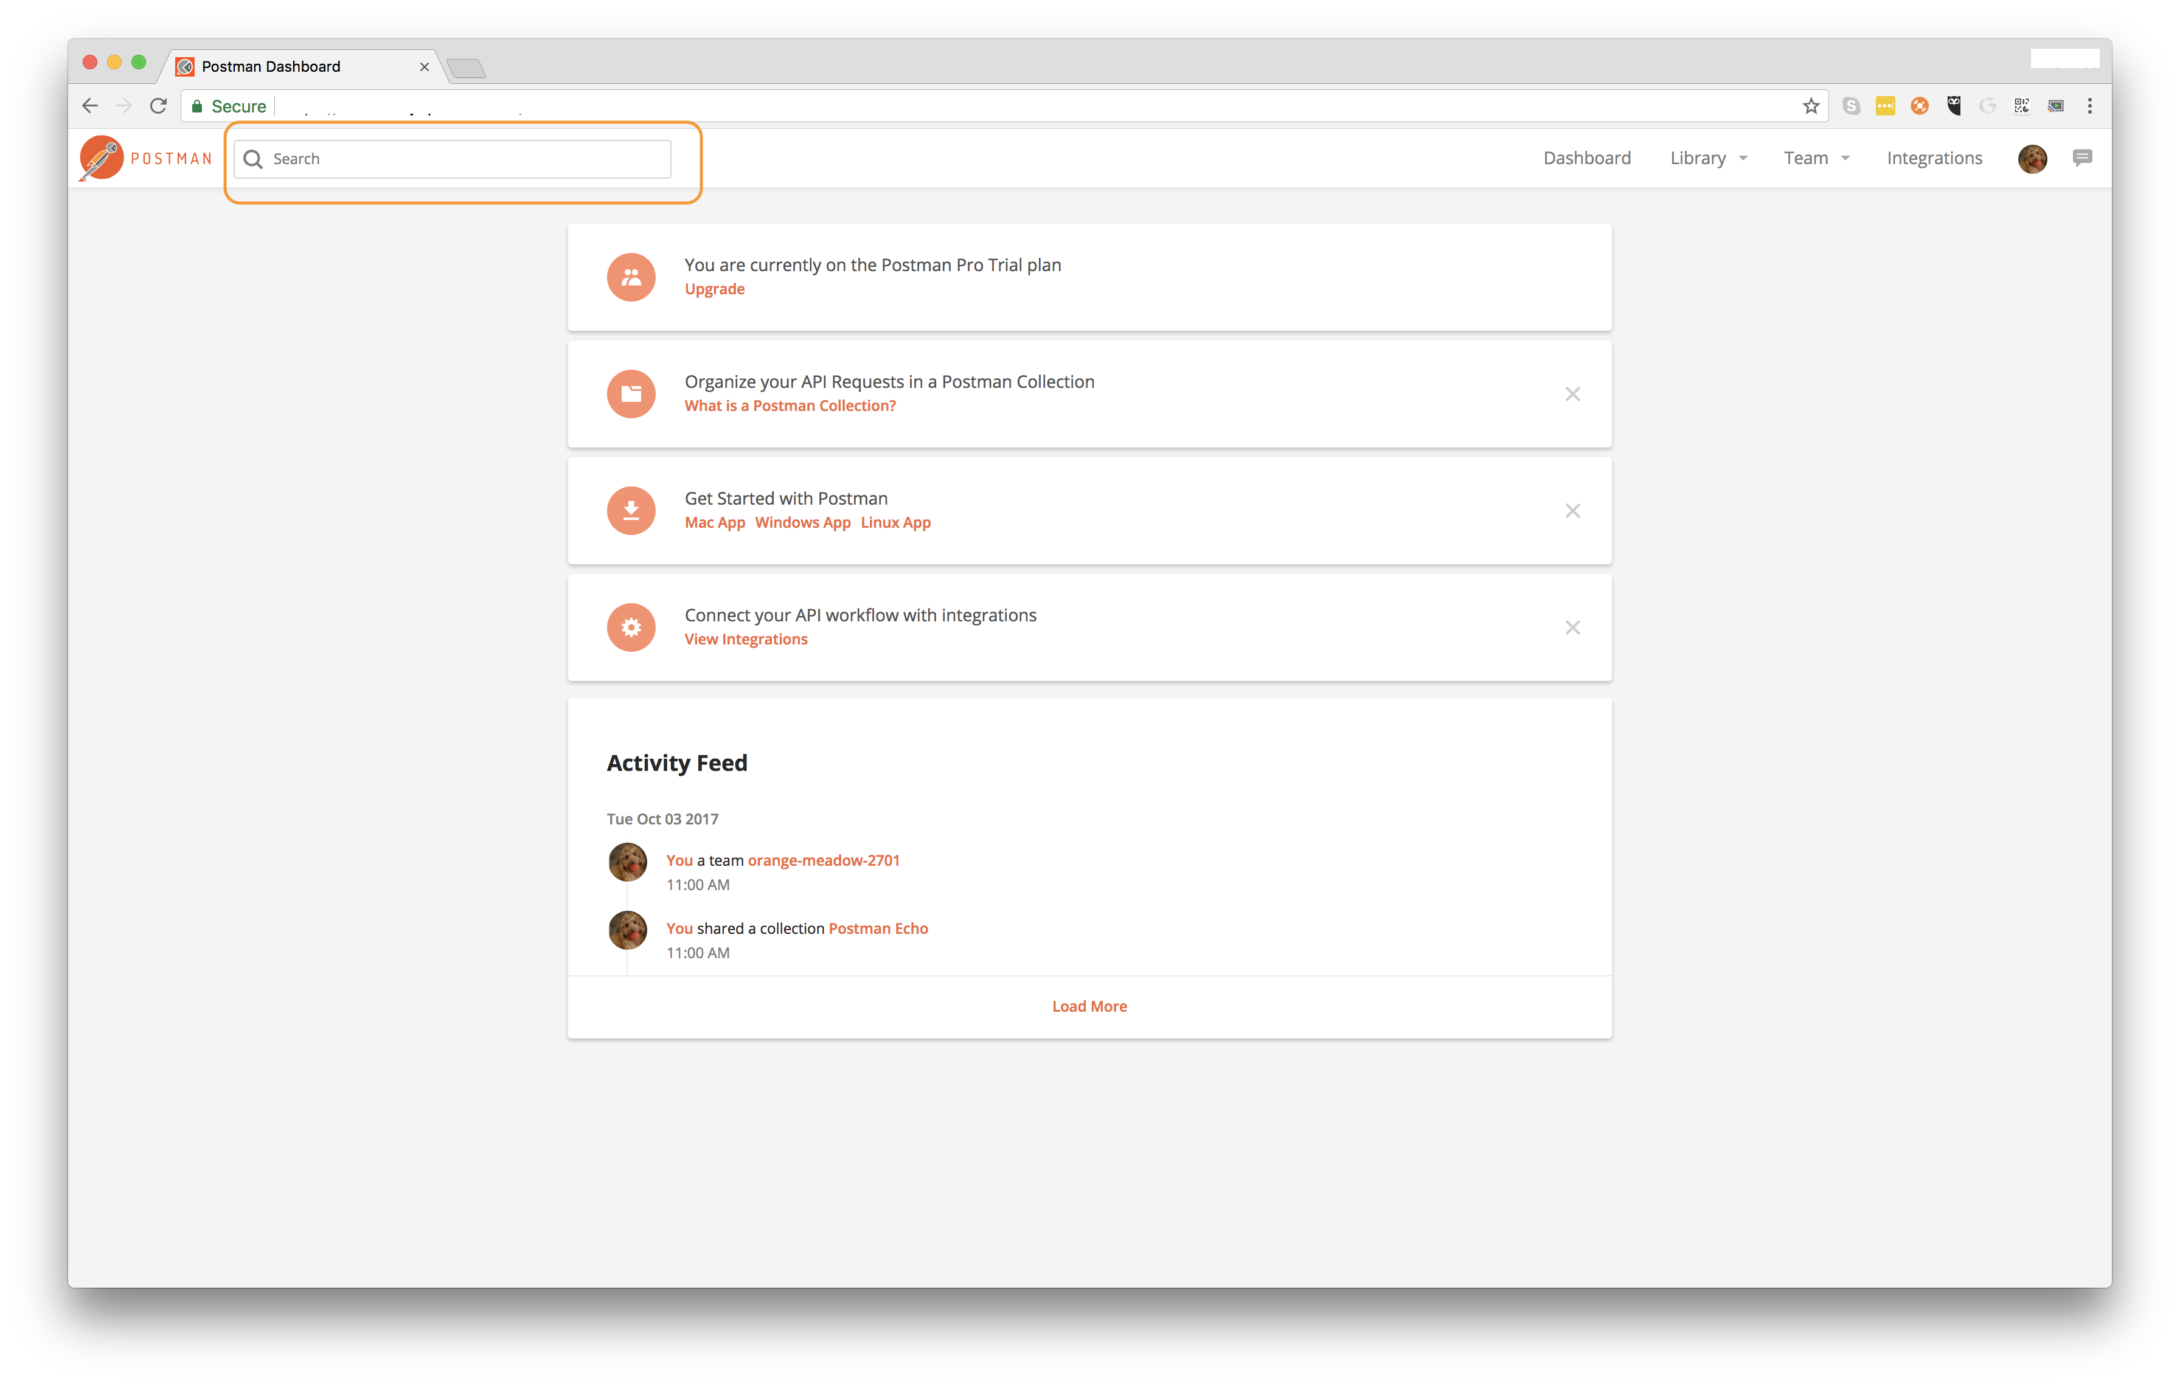Open the View Integrations link
Screen dimensions: 2180x1385
746,638
